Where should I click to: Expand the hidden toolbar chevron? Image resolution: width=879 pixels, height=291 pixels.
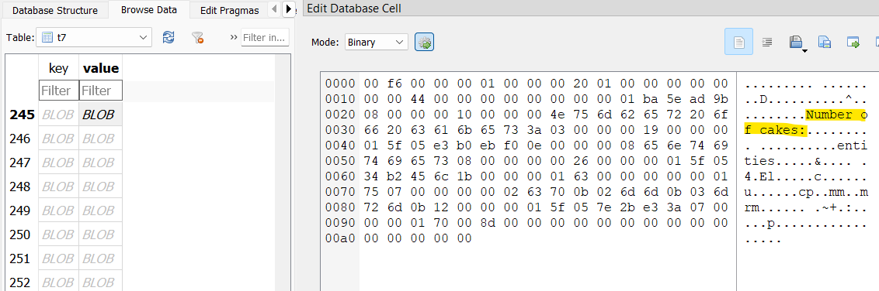tap(235, 37)
